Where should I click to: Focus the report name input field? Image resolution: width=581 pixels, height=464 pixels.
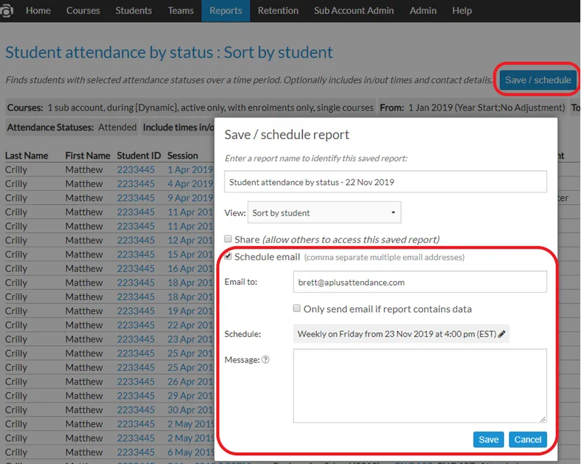386,182
